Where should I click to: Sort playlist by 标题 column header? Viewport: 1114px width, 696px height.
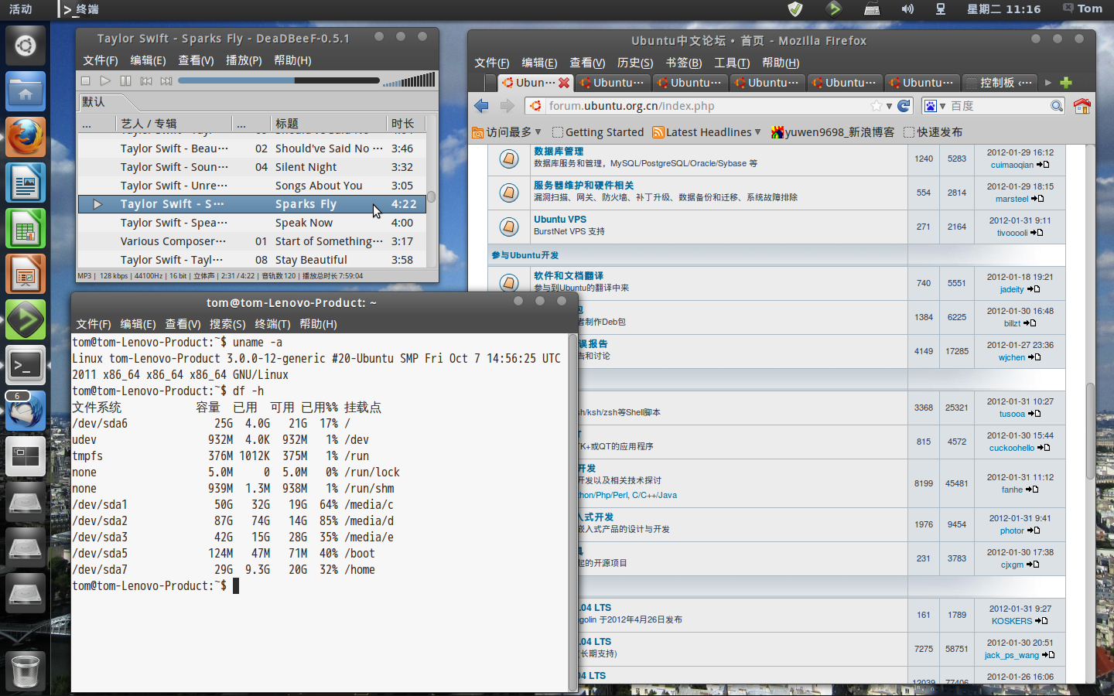click(x=329, y=123)
